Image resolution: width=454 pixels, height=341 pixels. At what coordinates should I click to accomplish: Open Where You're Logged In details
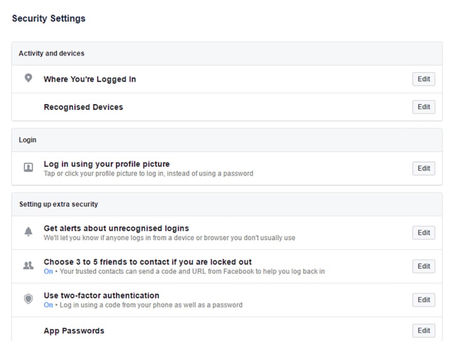tap(90, 79)
